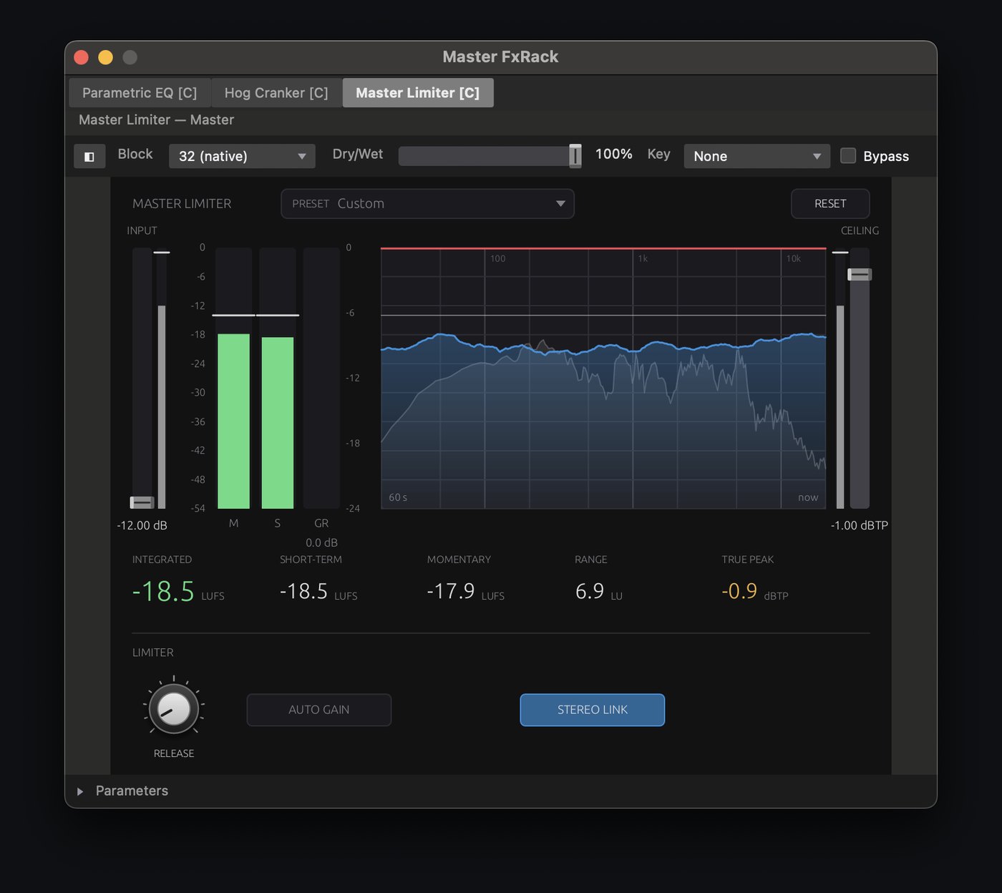Click the Master Limiter — Master title text

tap(157, 120)
